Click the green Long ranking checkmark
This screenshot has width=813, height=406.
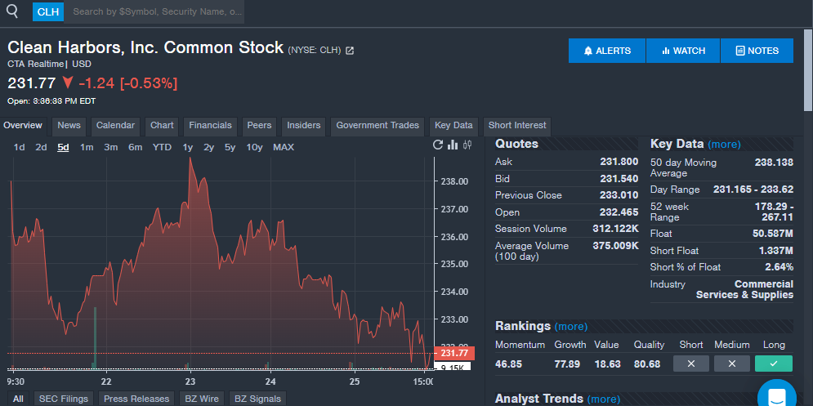click(773, 364)
